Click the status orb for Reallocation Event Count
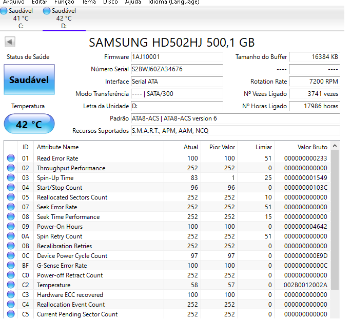 (x=11, y=304)
